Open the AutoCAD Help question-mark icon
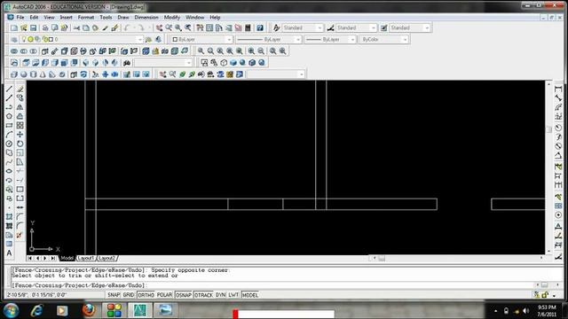 point(260,27)
